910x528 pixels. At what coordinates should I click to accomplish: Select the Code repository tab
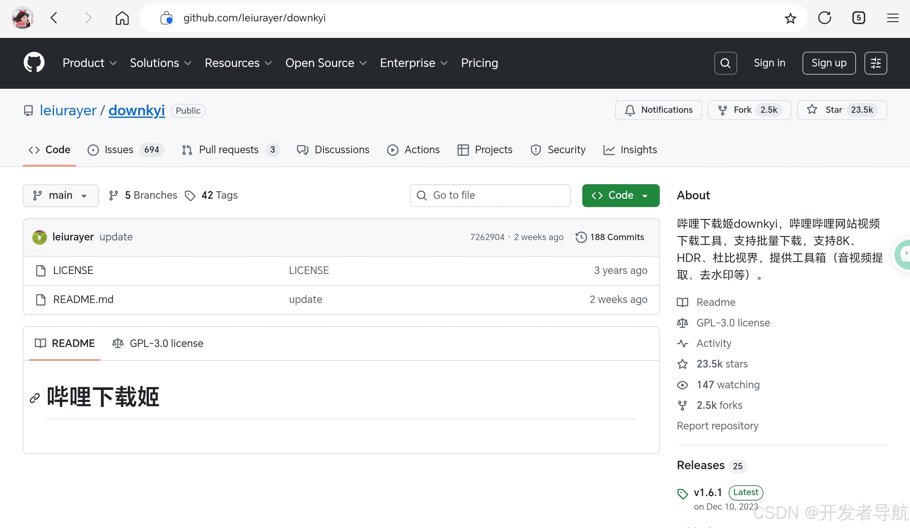click(50, 150)
